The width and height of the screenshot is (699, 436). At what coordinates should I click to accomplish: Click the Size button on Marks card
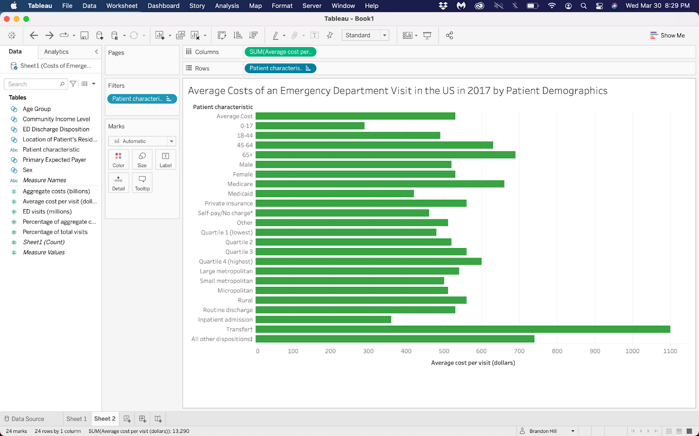point(142,160)
